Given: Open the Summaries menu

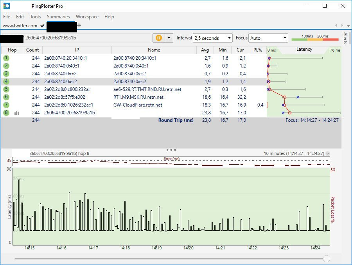Looking at the screenshot, I should tap(58, 17).
